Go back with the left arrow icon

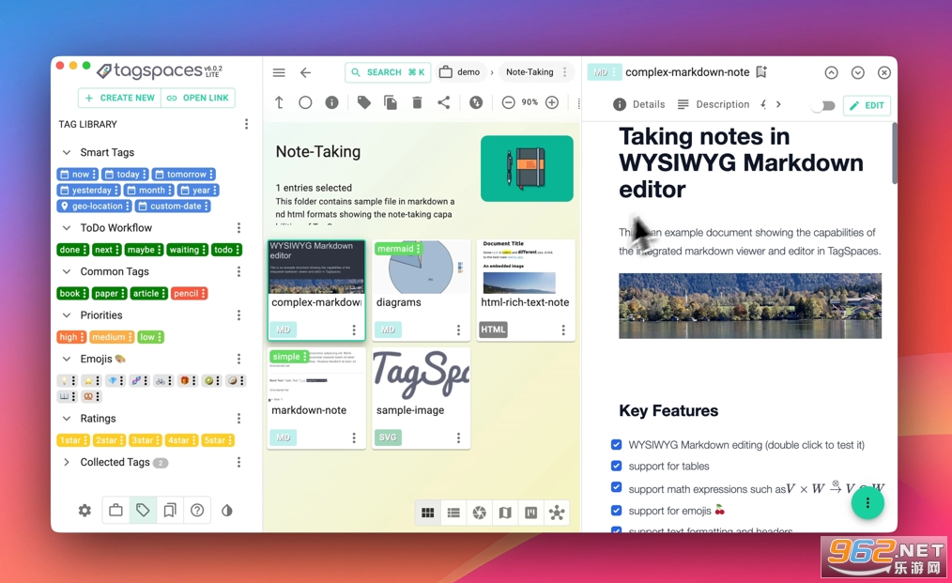point(305,72)
